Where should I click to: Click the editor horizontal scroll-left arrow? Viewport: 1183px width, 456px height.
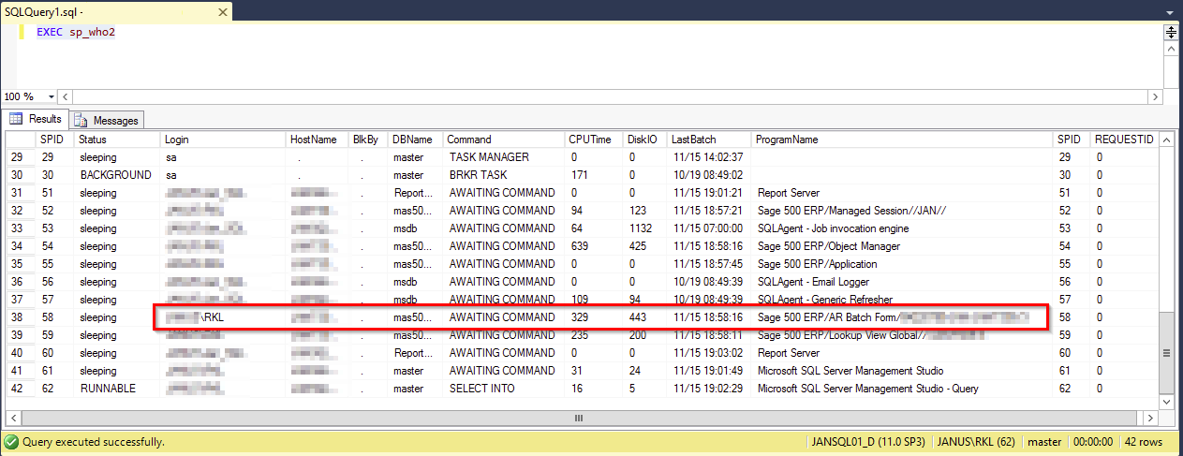[67, 96]
